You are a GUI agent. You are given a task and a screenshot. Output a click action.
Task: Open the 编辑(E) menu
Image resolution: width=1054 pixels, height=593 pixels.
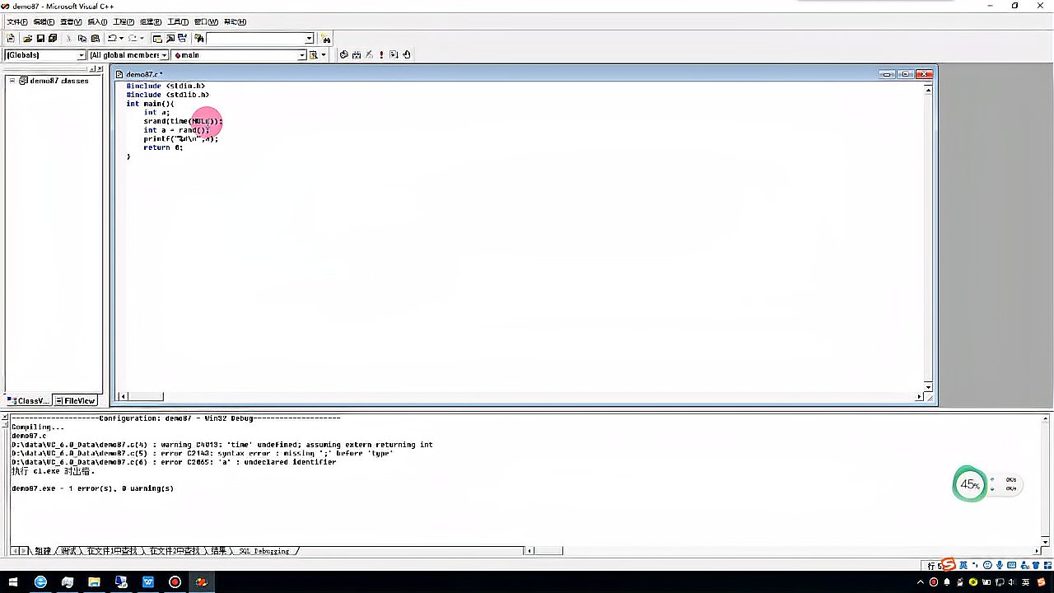click(44, 21)
